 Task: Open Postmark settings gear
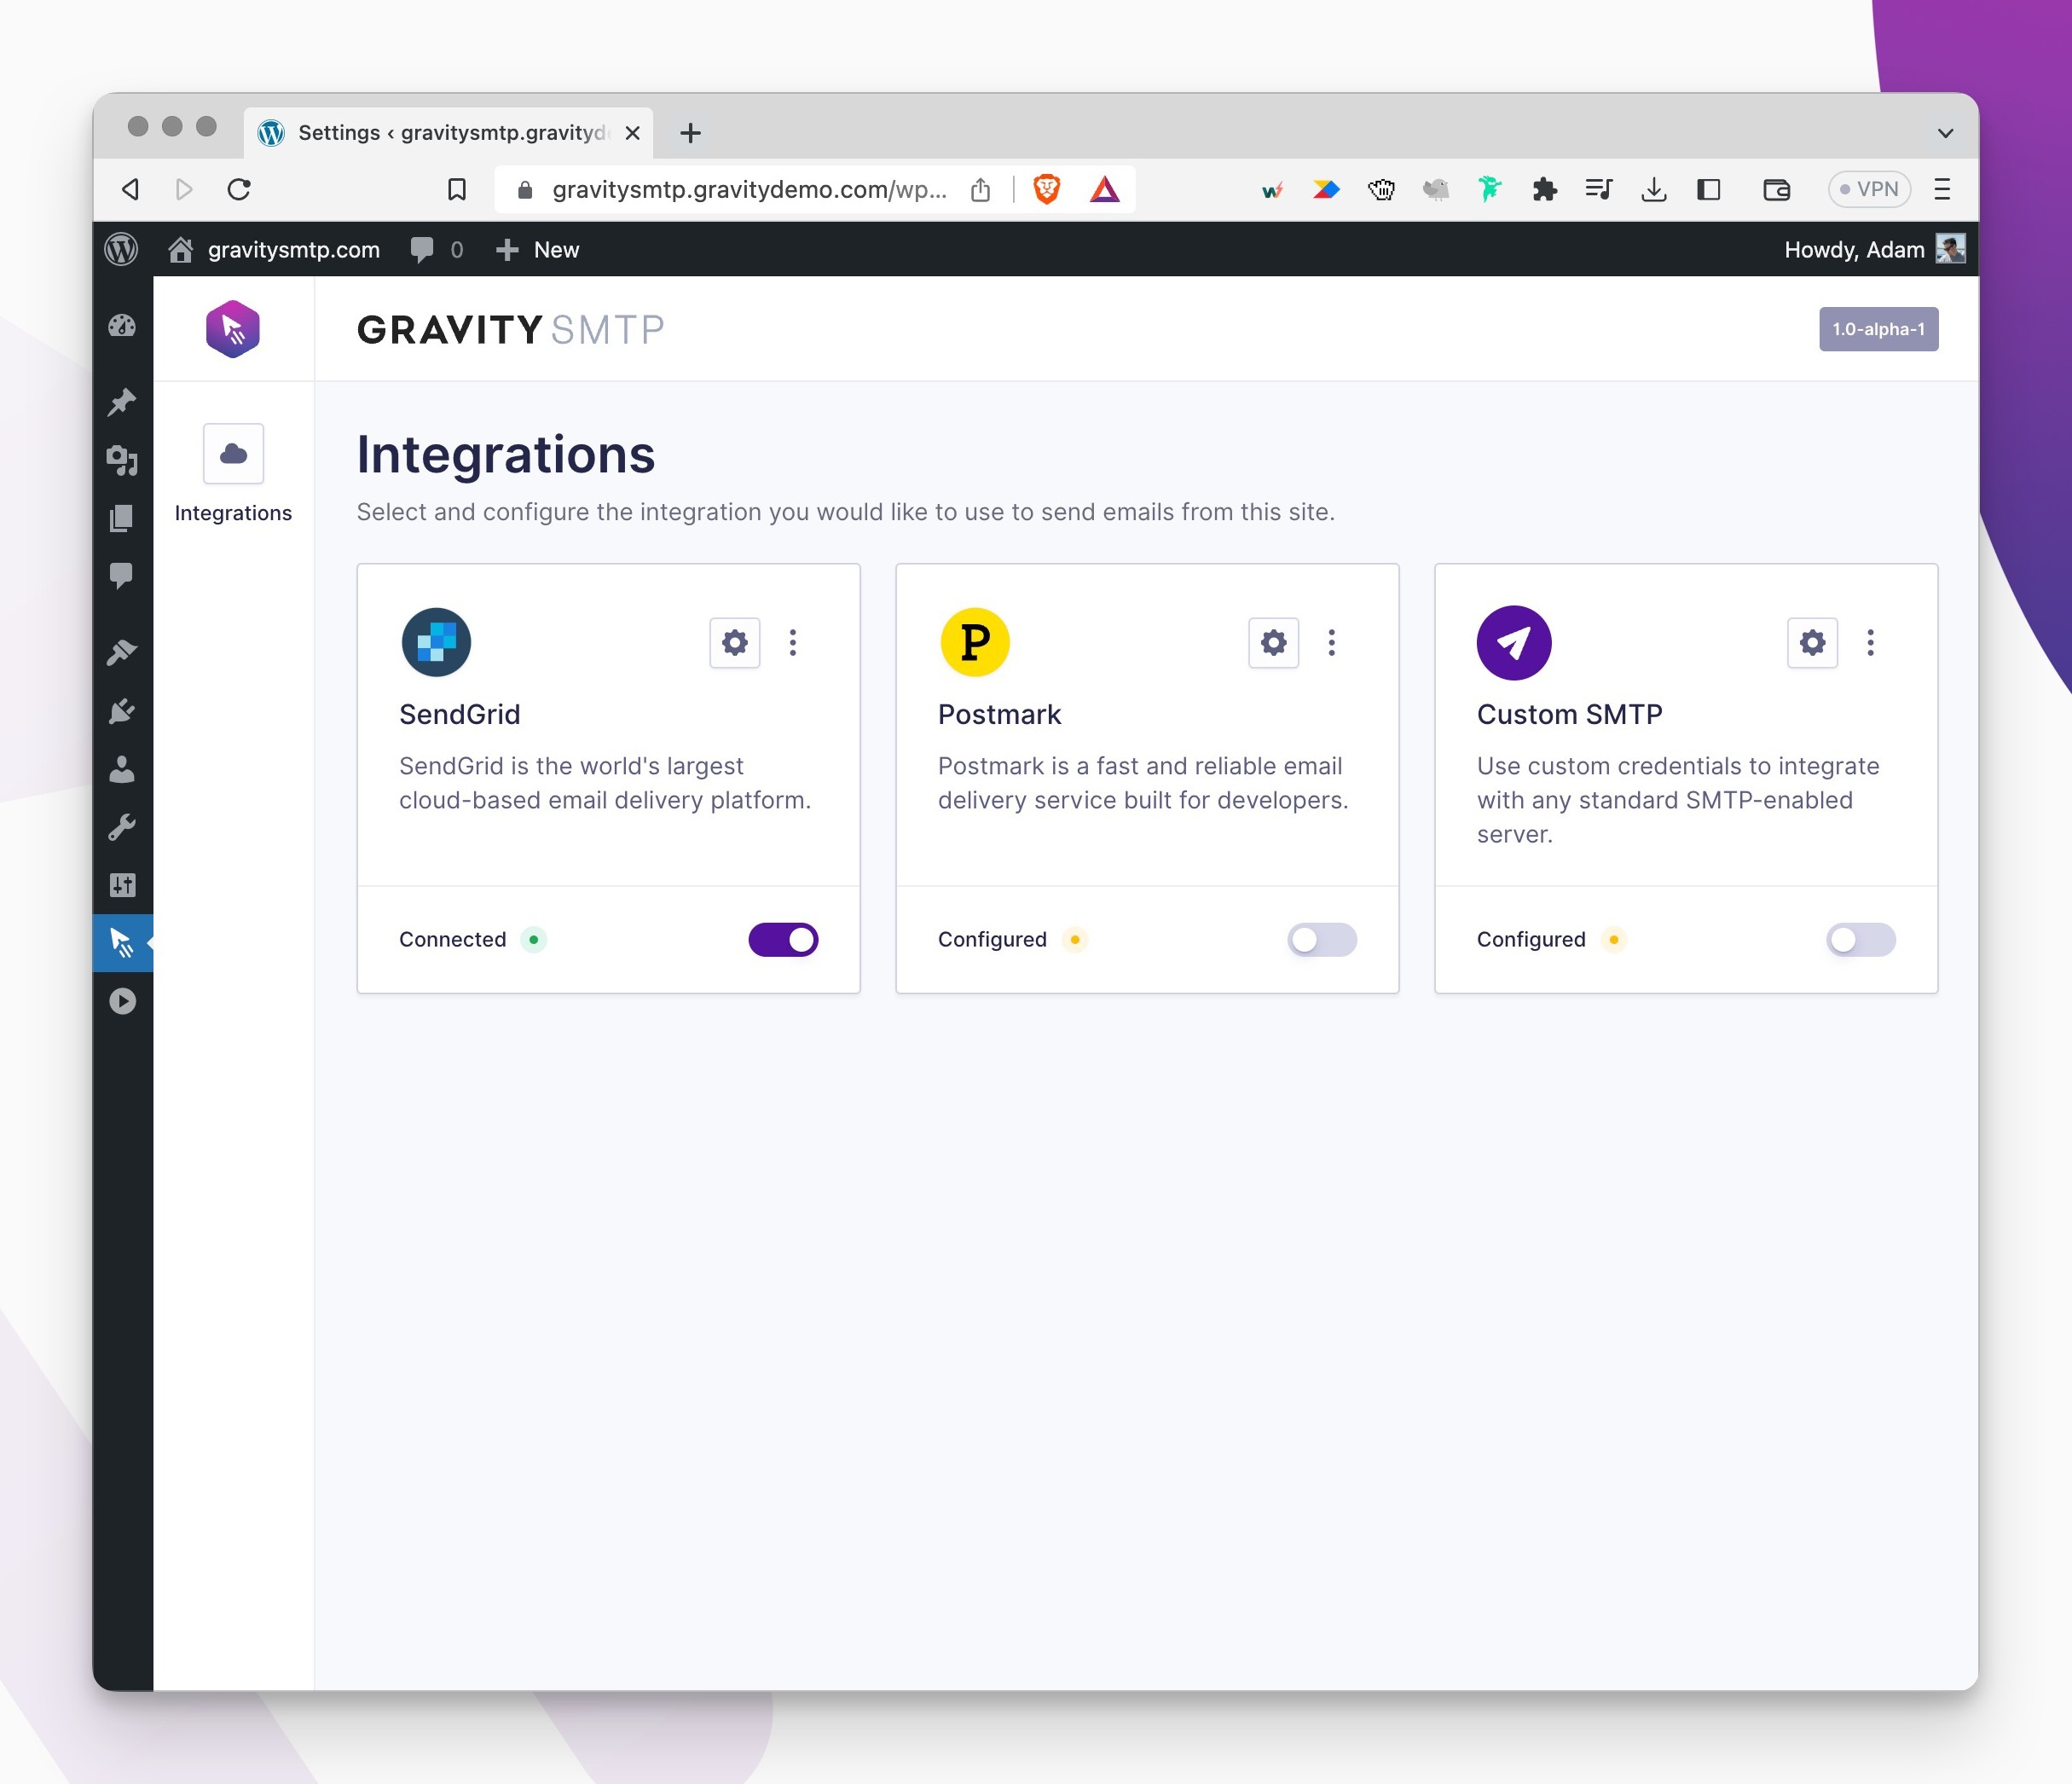(1273, 642)
